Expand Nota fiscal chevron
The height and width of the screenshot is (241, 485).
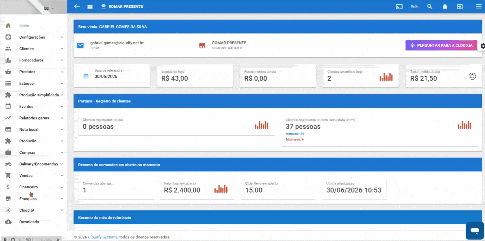[x=62, y=130]
